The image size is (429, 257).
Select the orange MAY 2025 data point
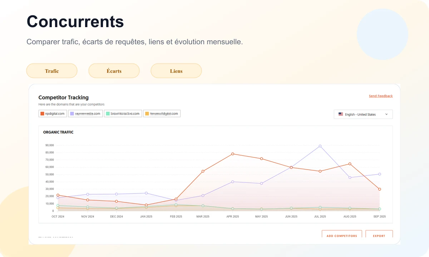click(x=261, y=158)
